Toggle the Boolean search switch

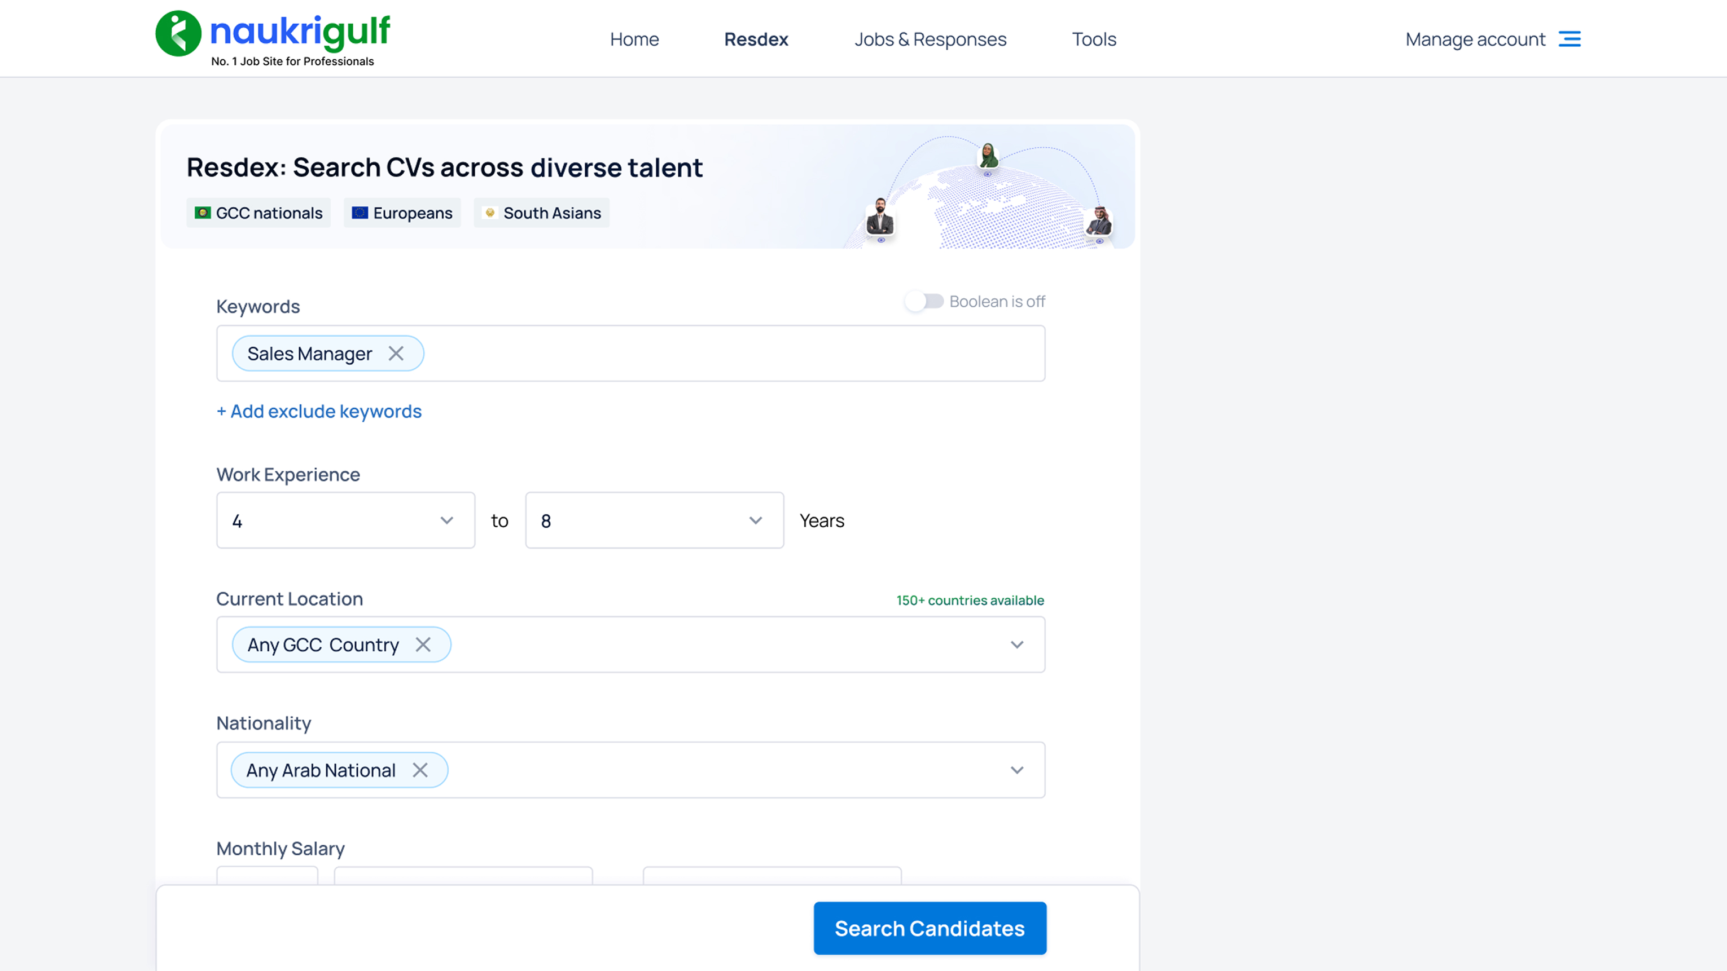[x=924, y=301]
